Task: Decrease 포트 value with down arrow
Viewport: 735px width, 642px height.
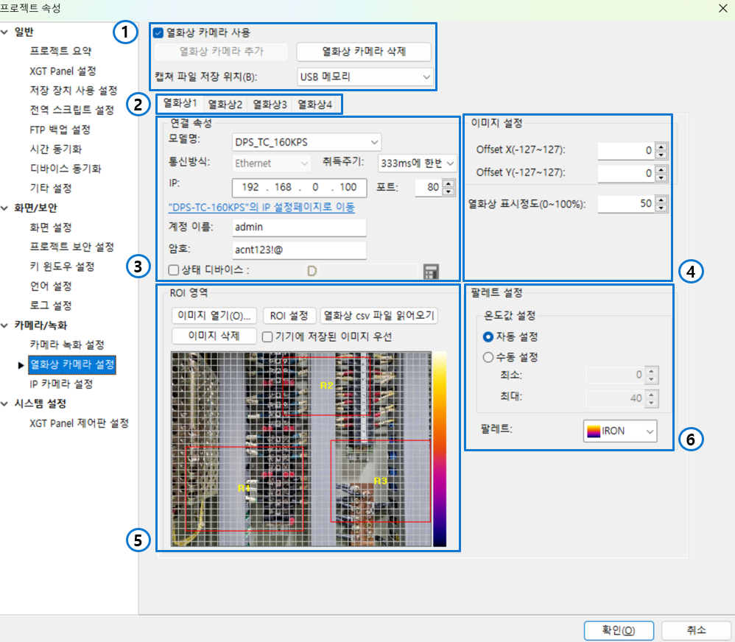Action: tap(449, 191)
